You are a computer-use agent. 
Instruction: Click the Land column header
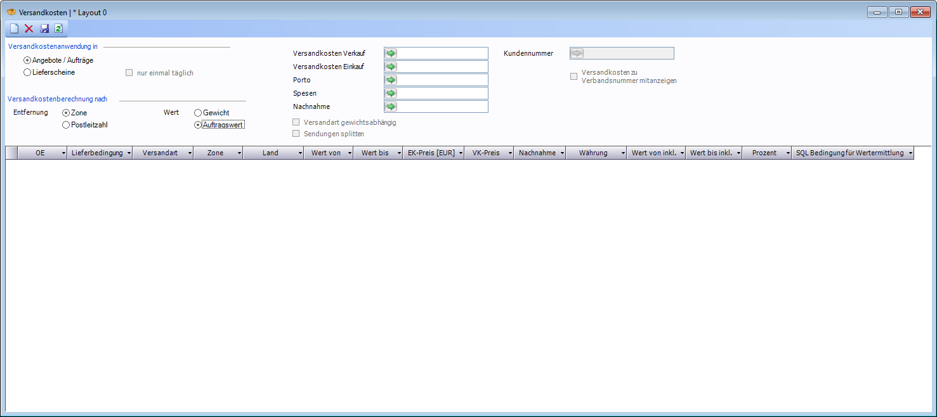(270, 153)
